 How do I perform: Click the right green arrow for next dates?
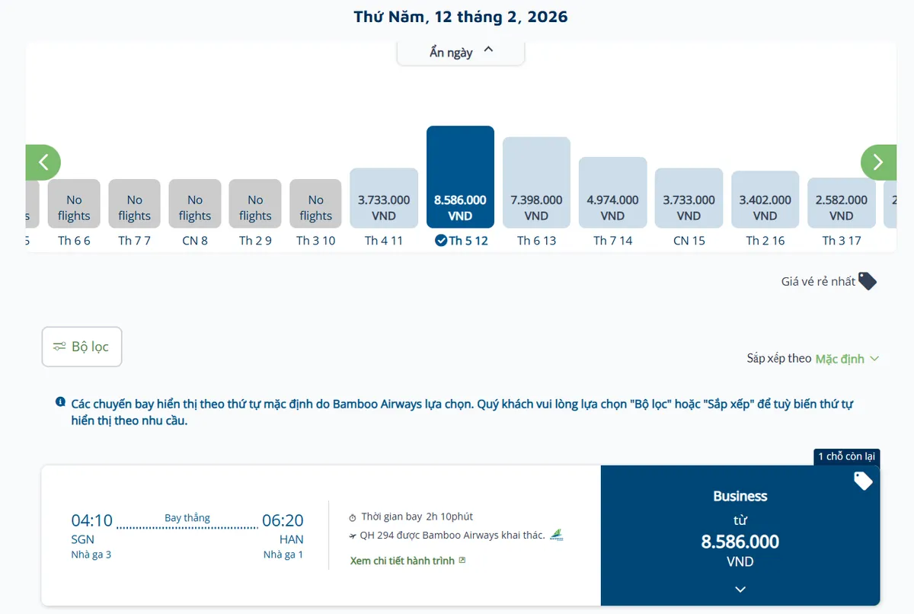click(877, 162)
